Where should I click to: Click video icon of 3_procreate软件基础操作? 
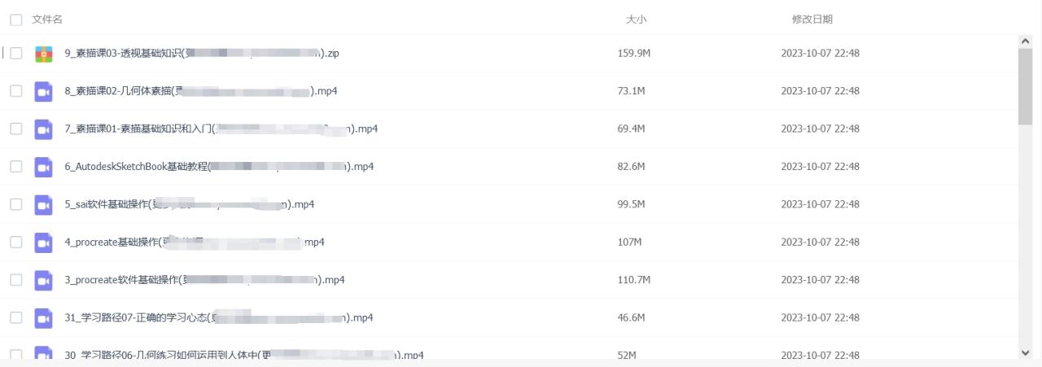tap(43, 280)
